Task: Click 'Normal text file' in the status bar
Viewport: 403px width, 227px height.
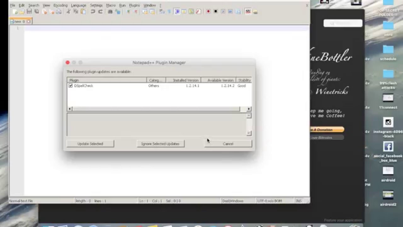Action: (21, 201)
